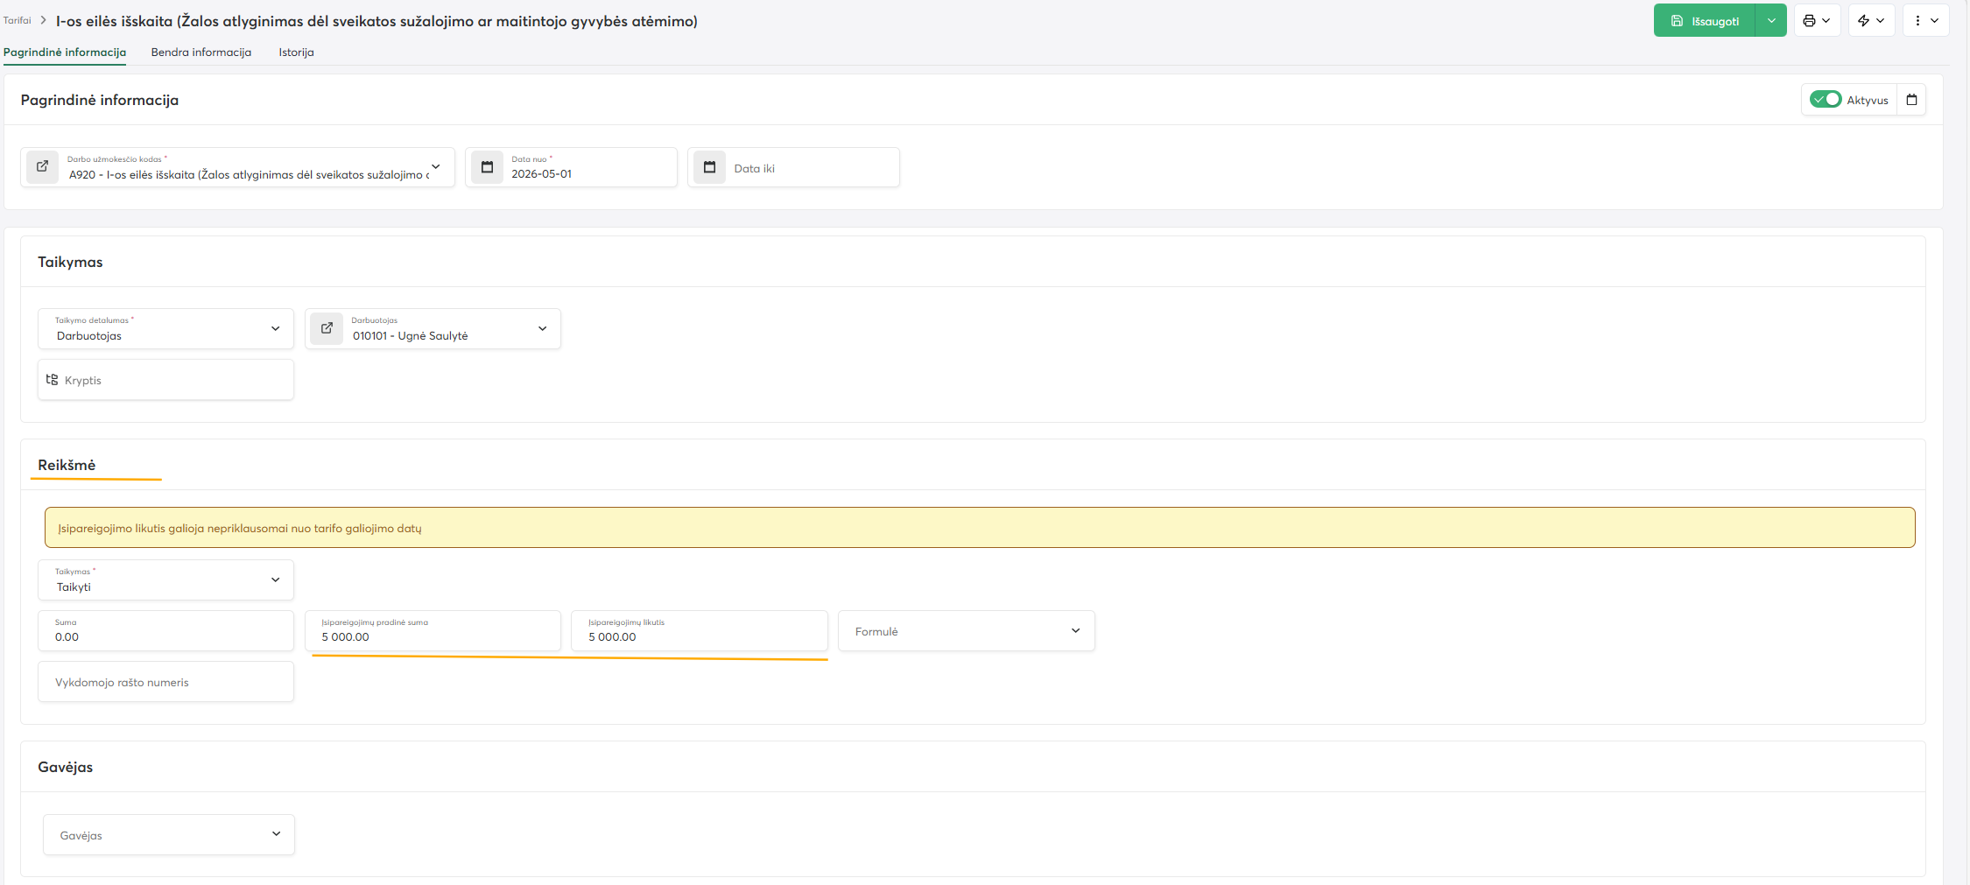Click the yellow Įsipareigojimo likutis notice
The image size is (1970, 885).
pyautogui.click(x=980, y=528)
